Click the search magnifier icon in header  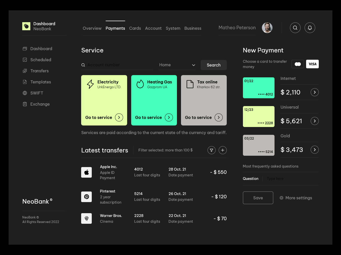pos(295,28)
